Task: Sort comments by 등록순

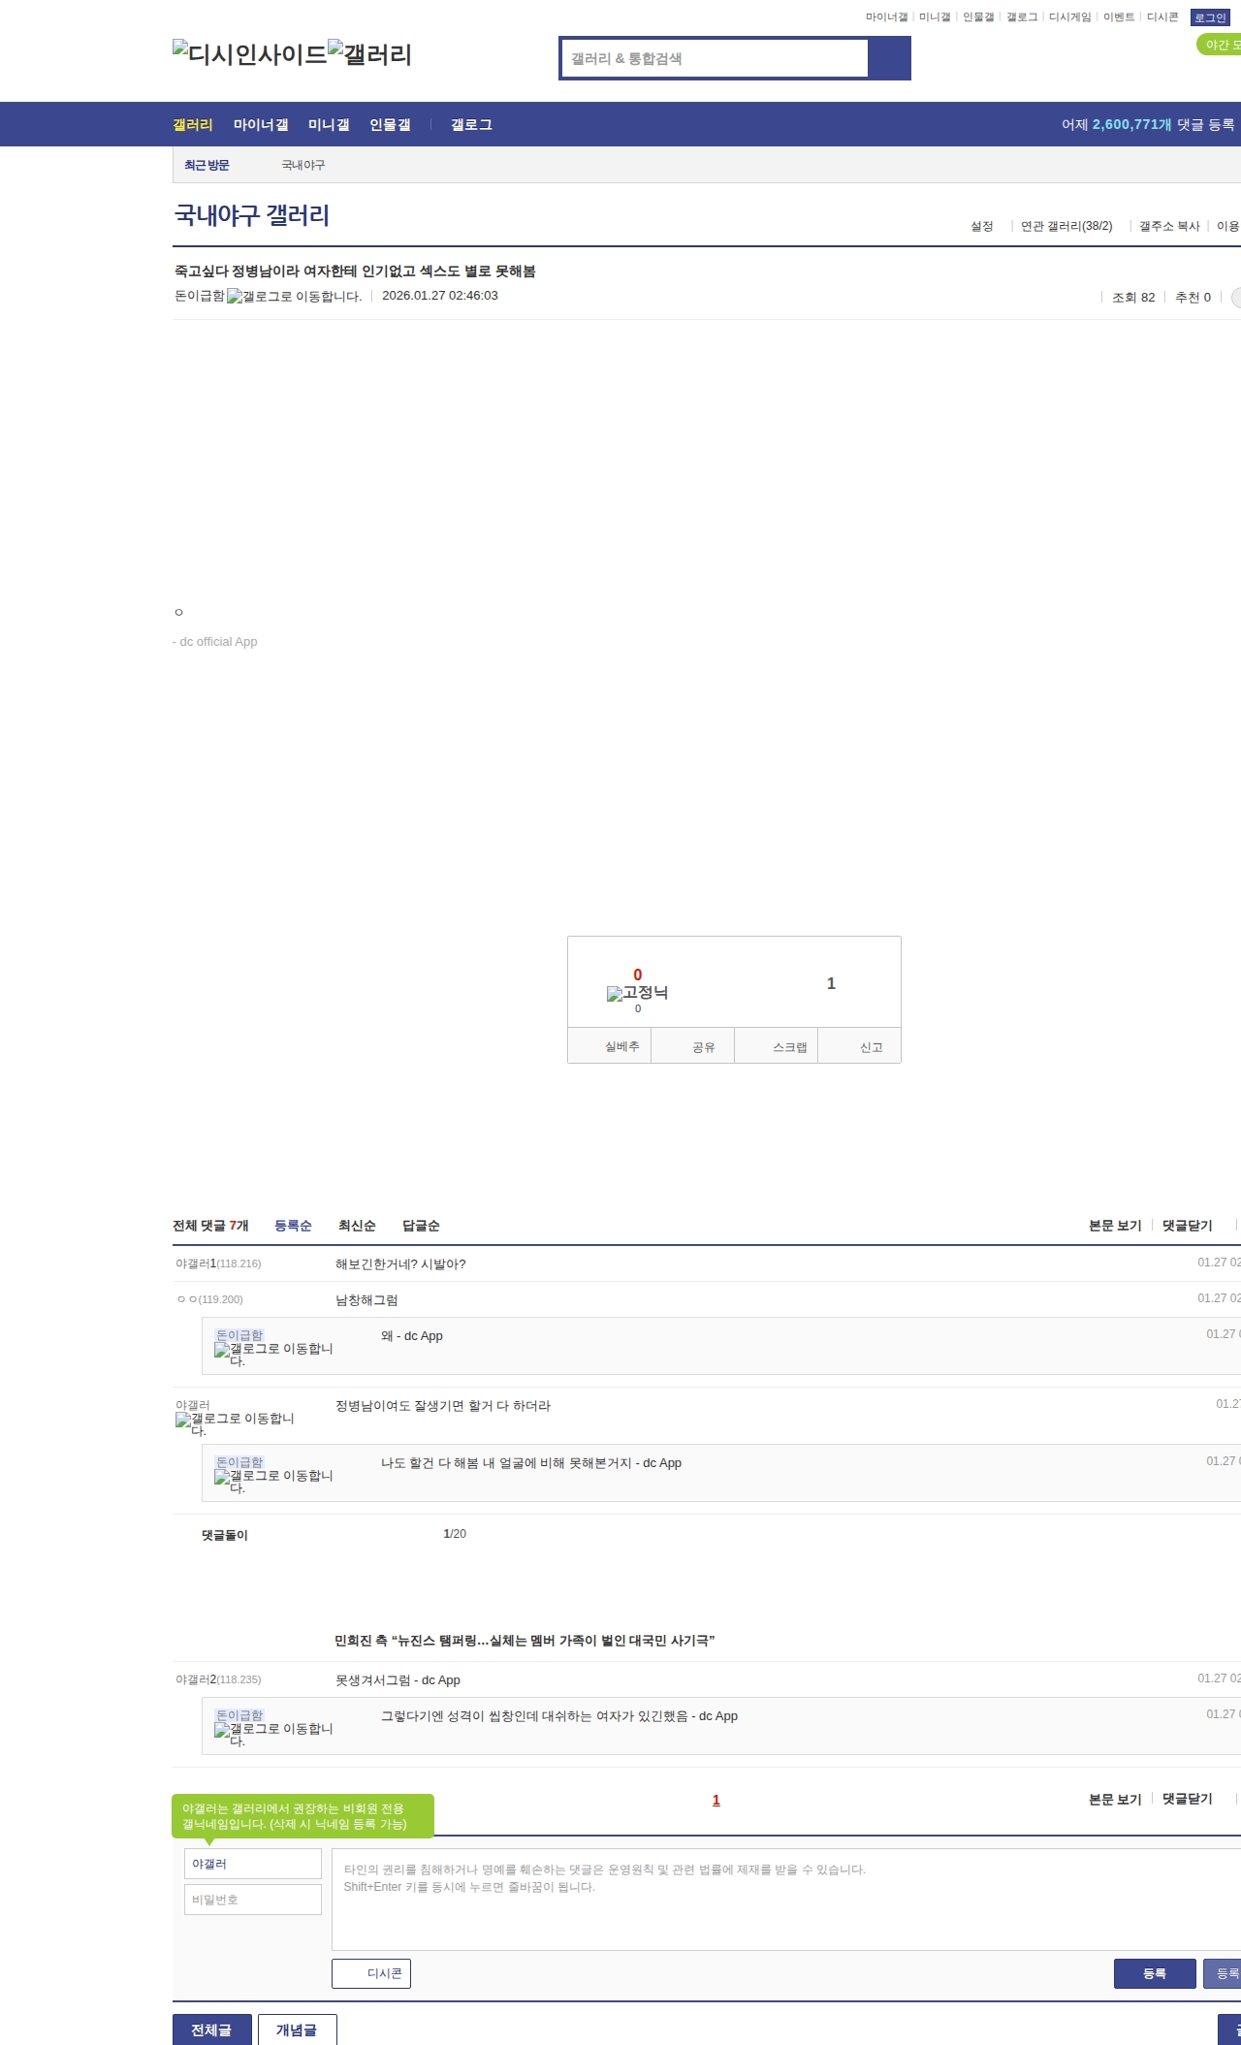Action: (x=293, y=1226)
